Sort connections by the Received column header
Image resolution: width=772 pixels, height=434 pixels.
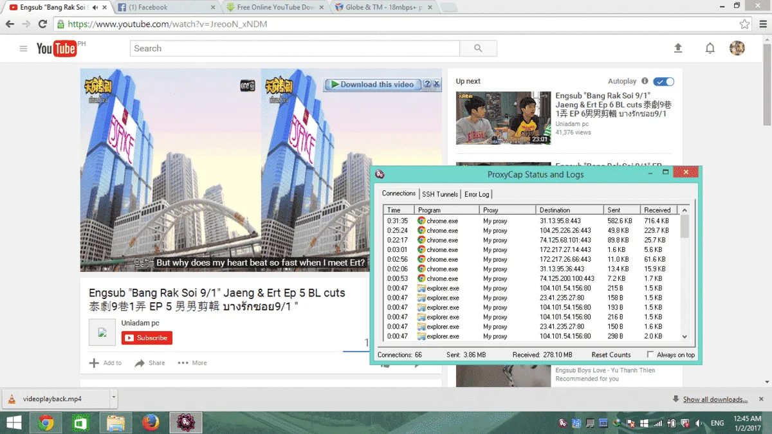click(x=659, y=210)
